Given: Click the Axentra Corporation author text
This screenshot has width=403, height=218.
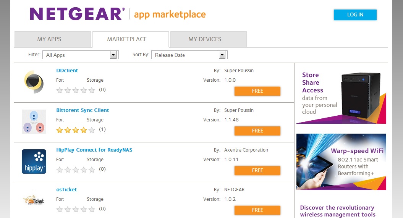Looking at the screenshot, I should pos(246,150).
